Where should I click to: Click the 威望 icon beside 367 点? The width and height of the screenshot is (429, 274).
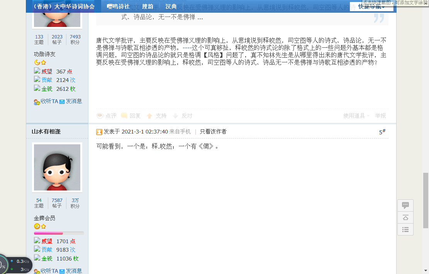(x=37, y=71)
